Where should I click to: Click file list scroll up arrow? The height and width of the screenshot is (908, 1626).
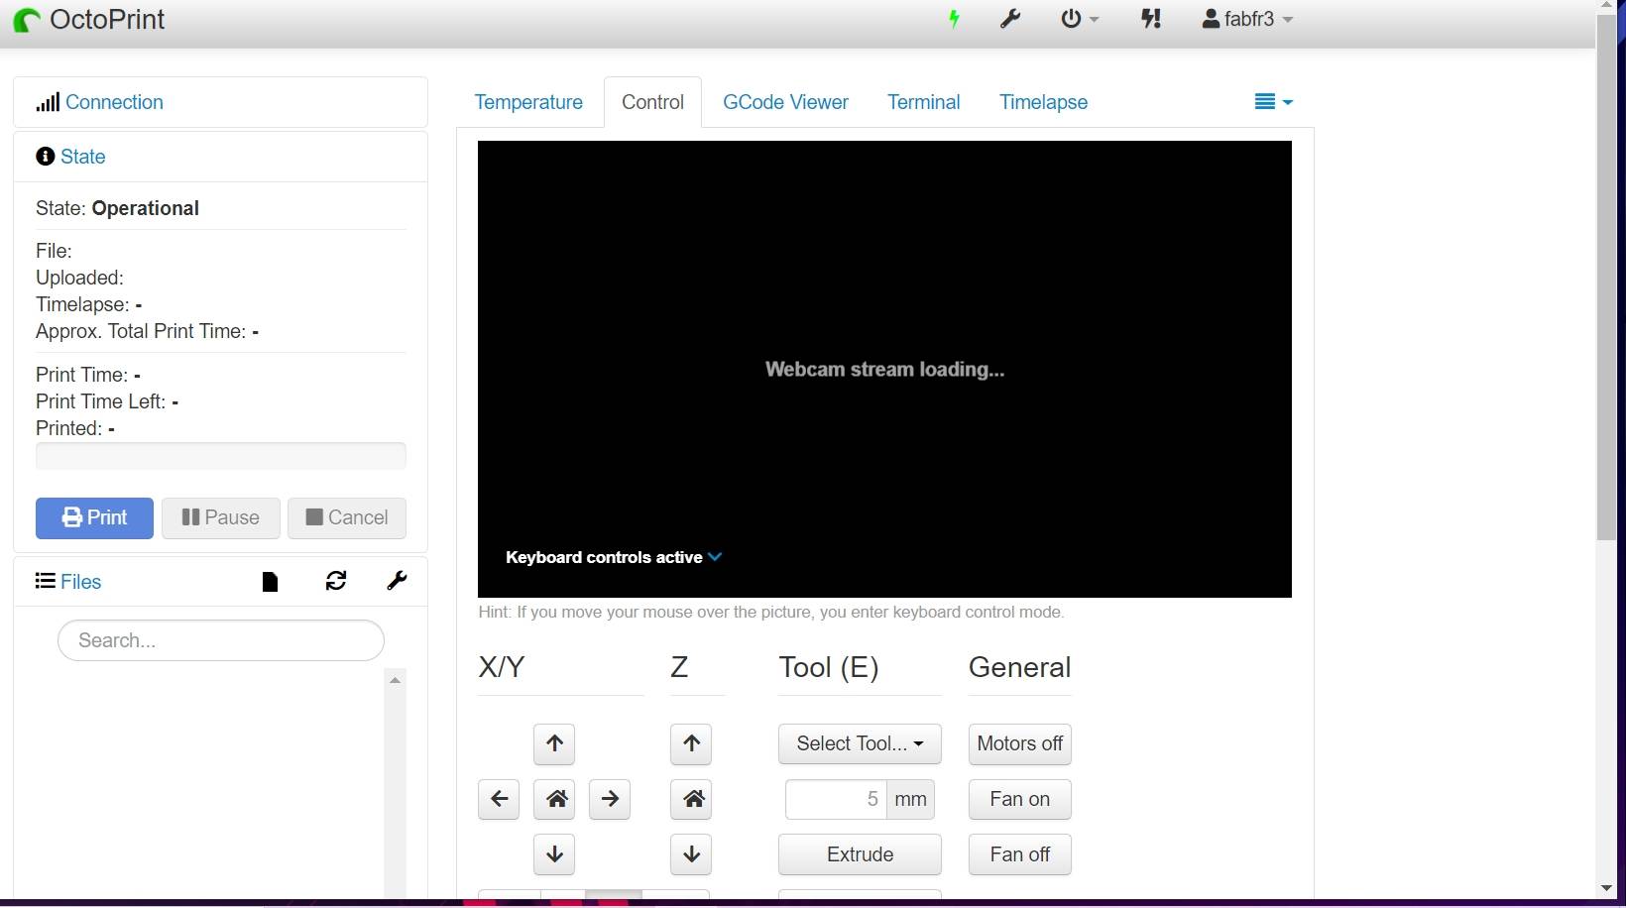(395, 680)
